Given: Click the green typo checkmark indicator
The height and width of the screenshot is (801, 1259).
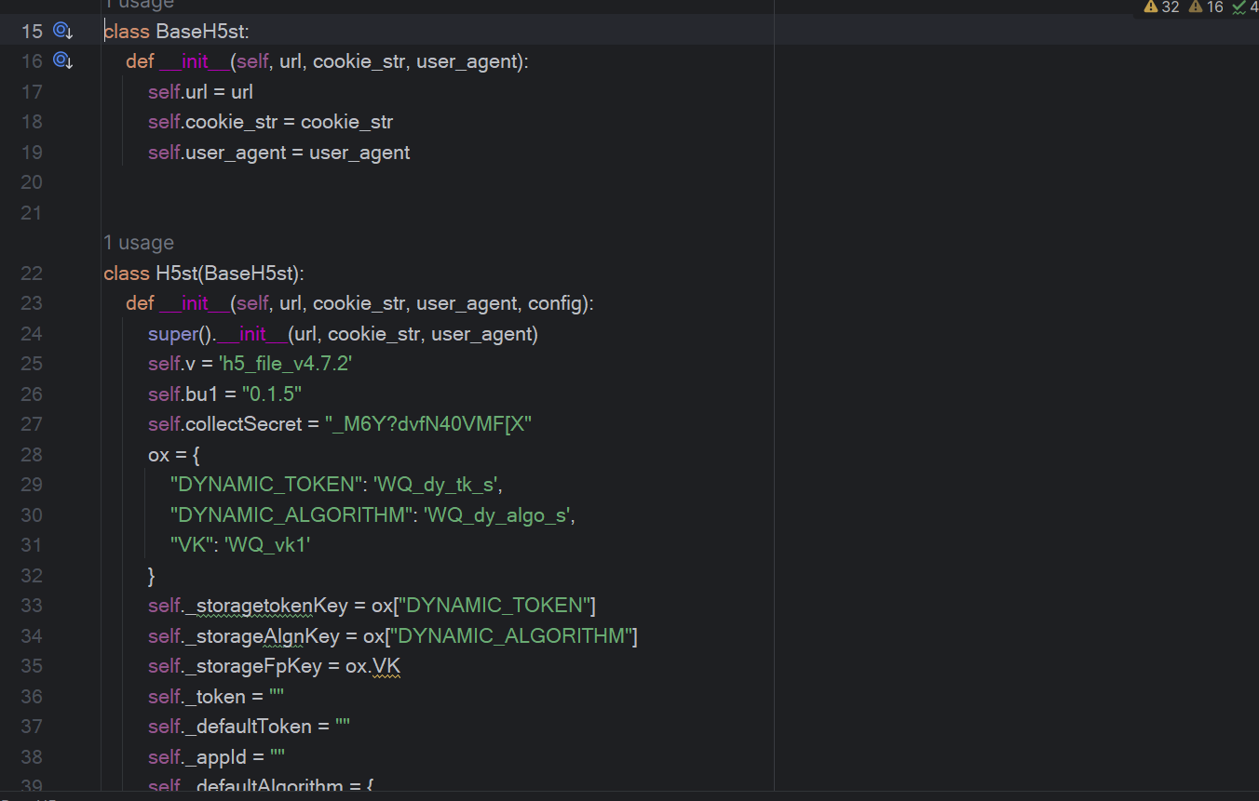Looking at the screenshot, I should click(1245, 7).
